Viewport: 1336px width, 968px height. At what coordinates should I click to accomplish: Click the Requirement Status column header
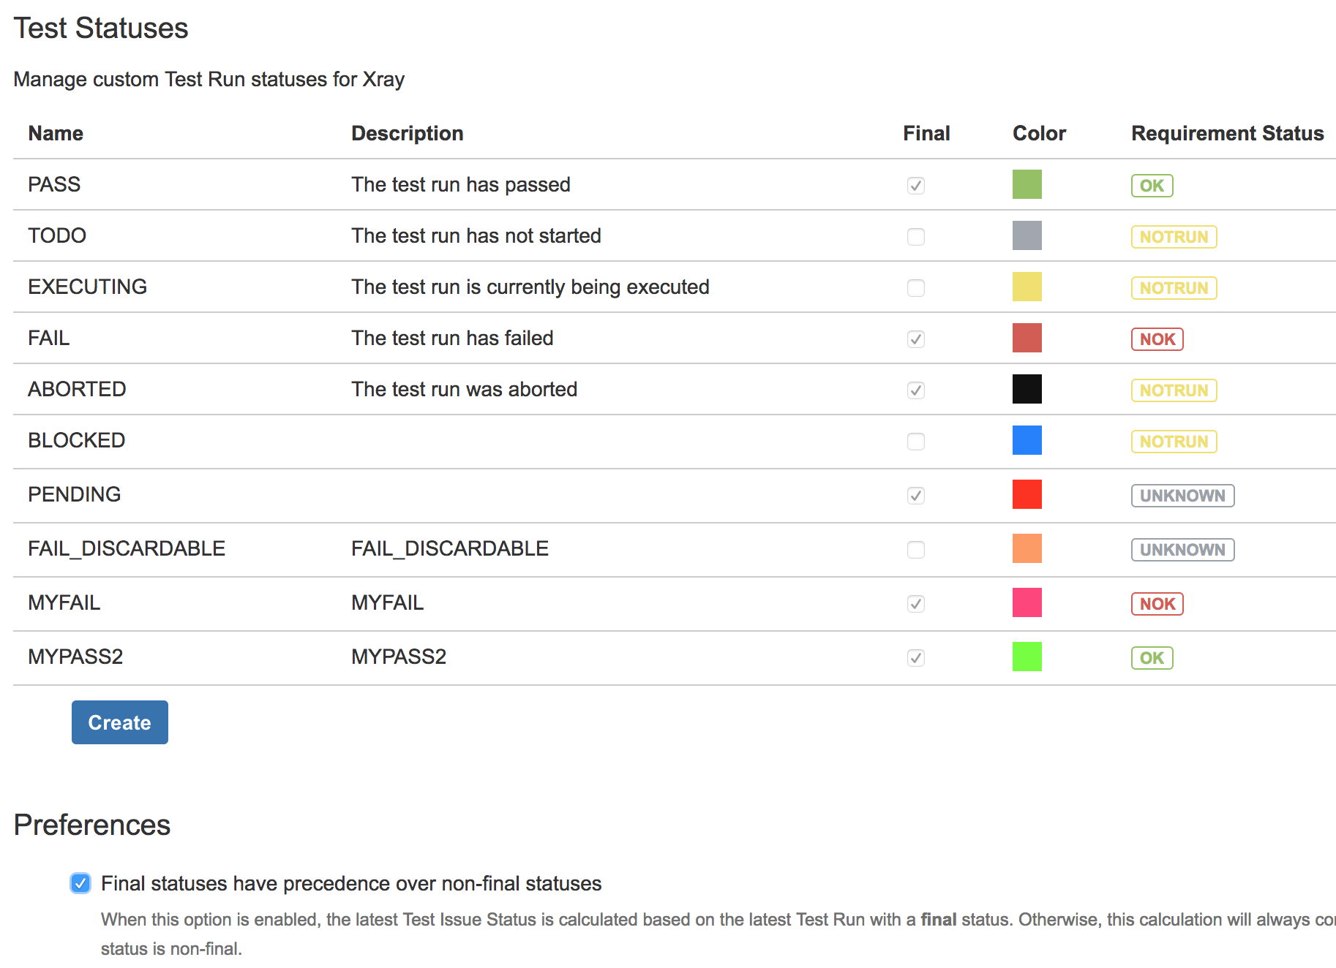point(1228,133)
